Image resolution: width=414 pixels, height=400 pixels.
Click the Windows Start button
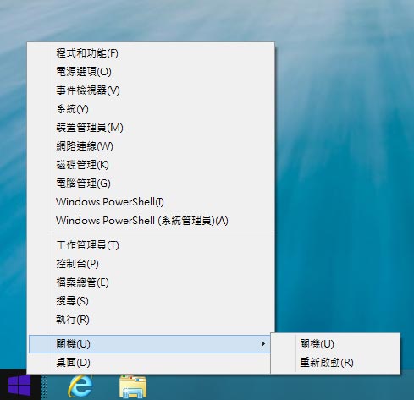pos(19,385)
